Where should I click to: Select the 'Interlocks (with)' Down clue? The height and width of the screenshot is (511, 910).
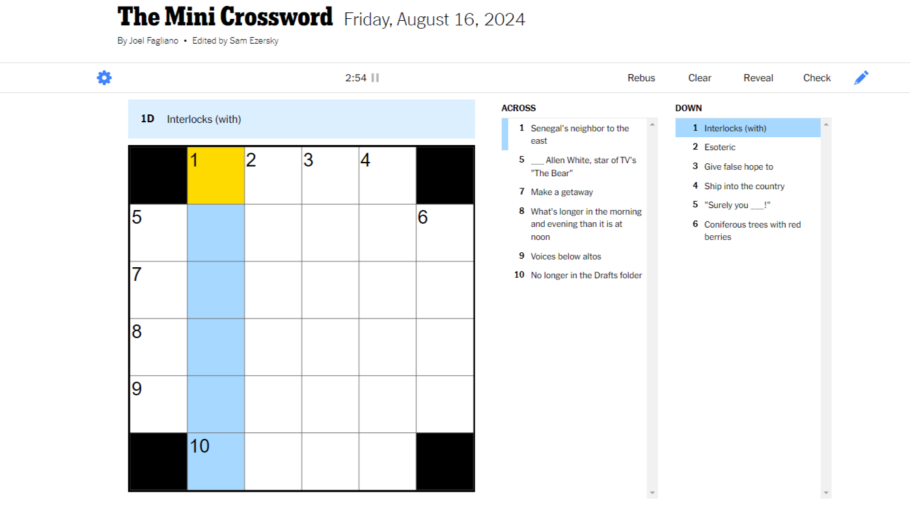tap(736, 127)
